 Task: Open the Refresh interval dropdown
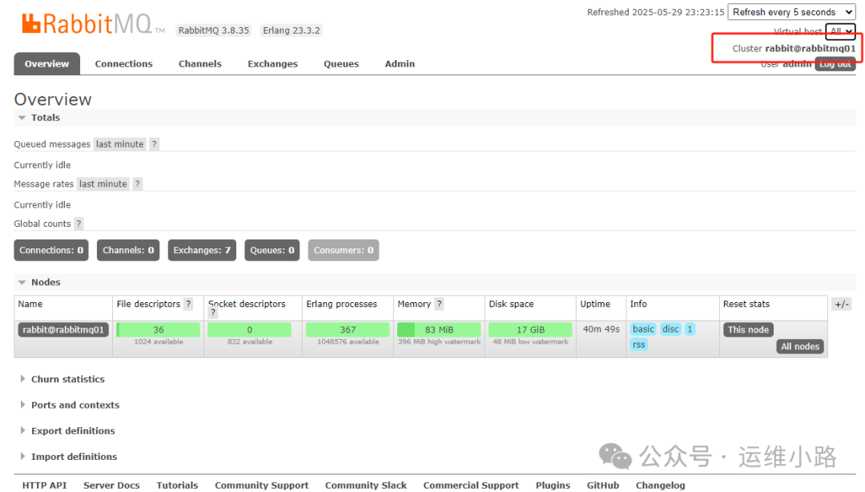point(791,12)
